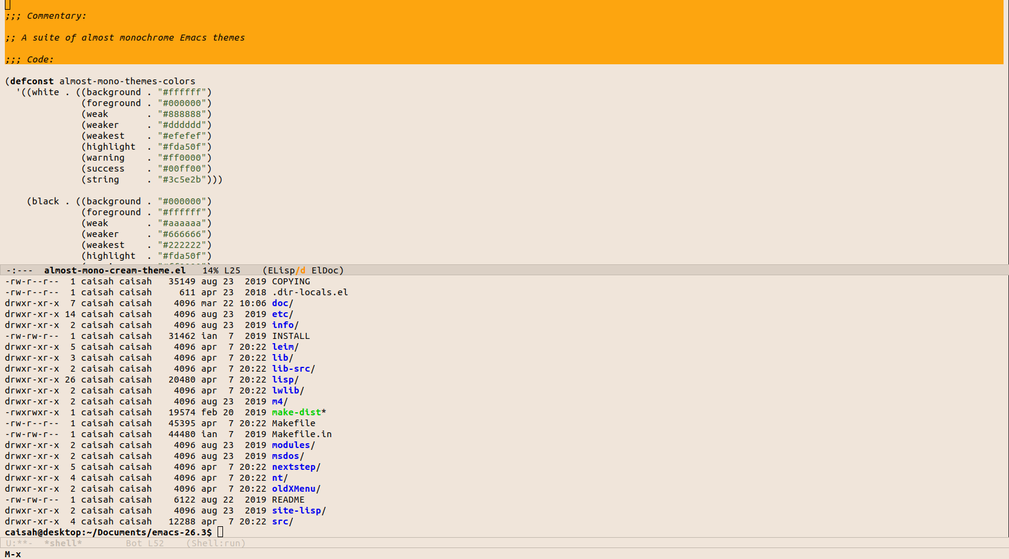The image size is (1009, 559).
Task: Click the "#dddddd" weaker color value
Action: pyautogui.click(x=182, y=125)
